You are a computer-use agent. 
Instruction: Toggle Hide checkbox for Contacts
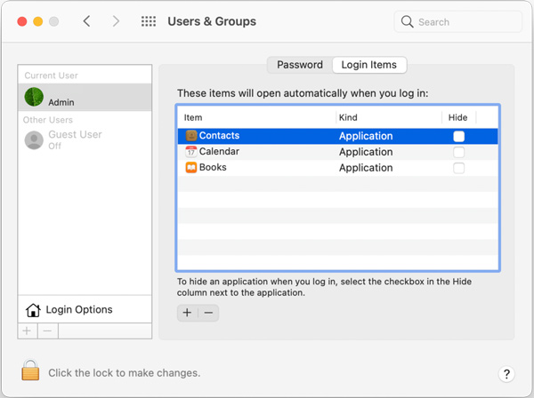pos(458,136)
